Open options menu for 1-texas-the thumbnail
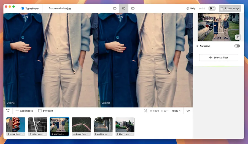The height and width of the screenshot is (144, 248). pos(23,134)
